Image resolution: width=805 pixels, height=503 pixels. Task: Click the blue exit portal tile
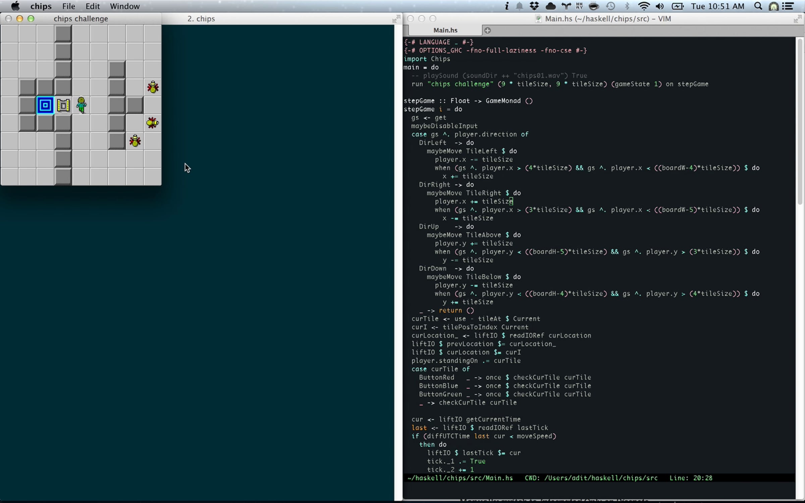45,105
